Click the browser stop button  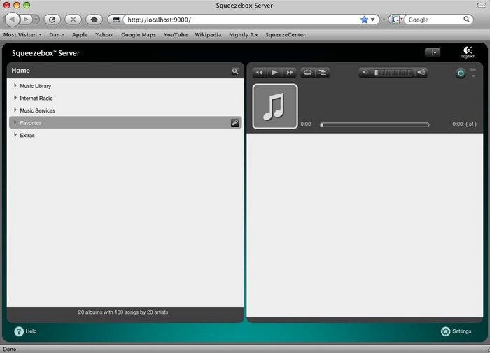[x=73, y=20]
